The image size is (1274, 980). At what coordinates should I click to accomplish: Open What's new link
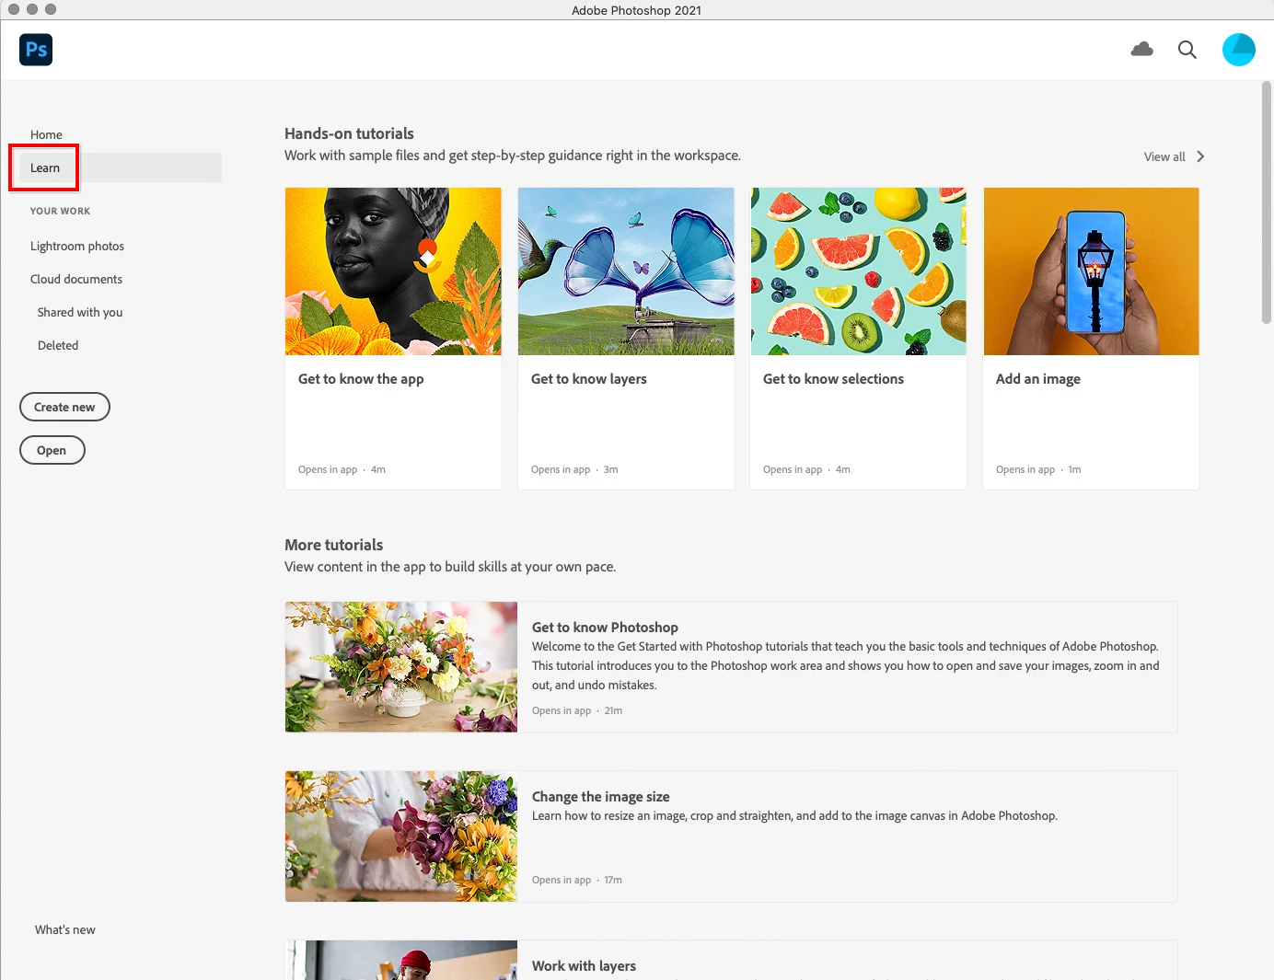[x=65, y=929]
